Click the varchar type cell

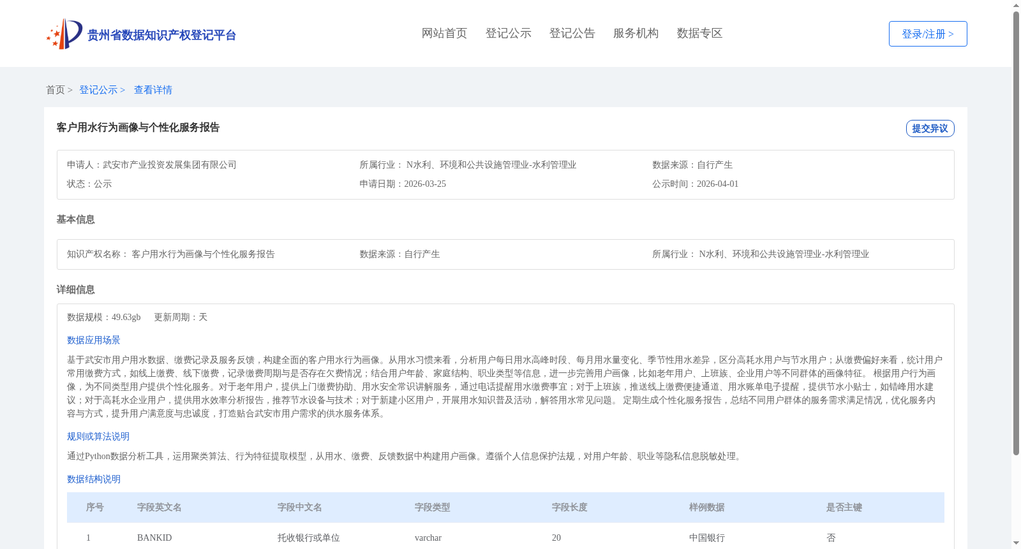point(428,538)
